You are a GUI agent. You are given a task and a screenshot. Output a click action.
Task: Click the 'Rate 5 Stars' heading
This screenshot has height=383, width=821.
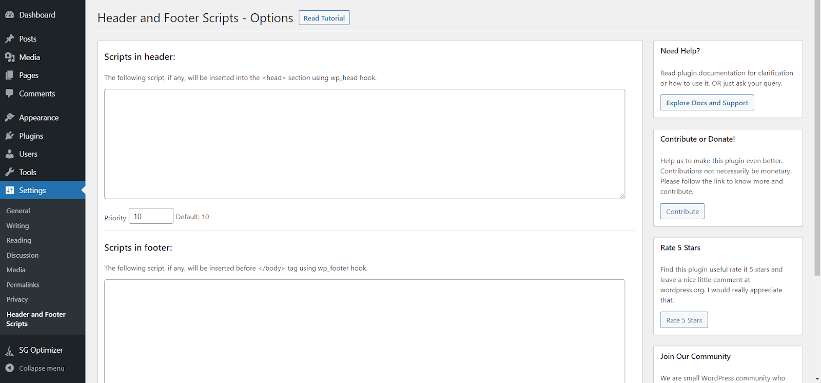[x=680, y=248]
